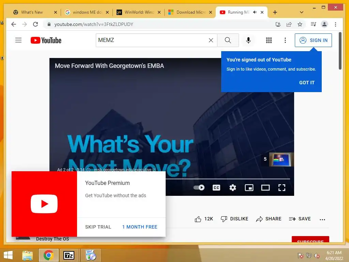Open the YouTube hamburger guide menu

(x=18, y=40)
